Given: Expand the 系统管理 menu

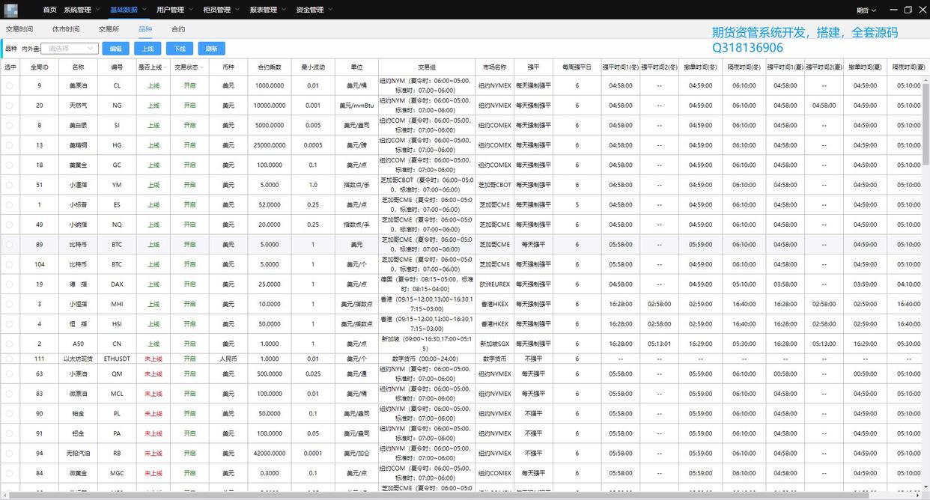Looking at the screenshot, I should [x=82, y=10].
